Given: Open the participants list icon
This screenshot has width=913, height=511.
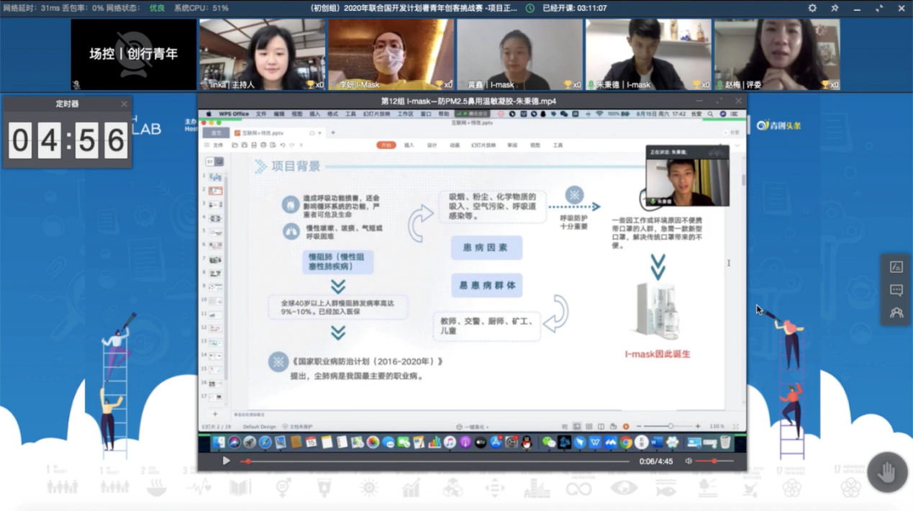Looking at the screenshot, I should [896, 313].
